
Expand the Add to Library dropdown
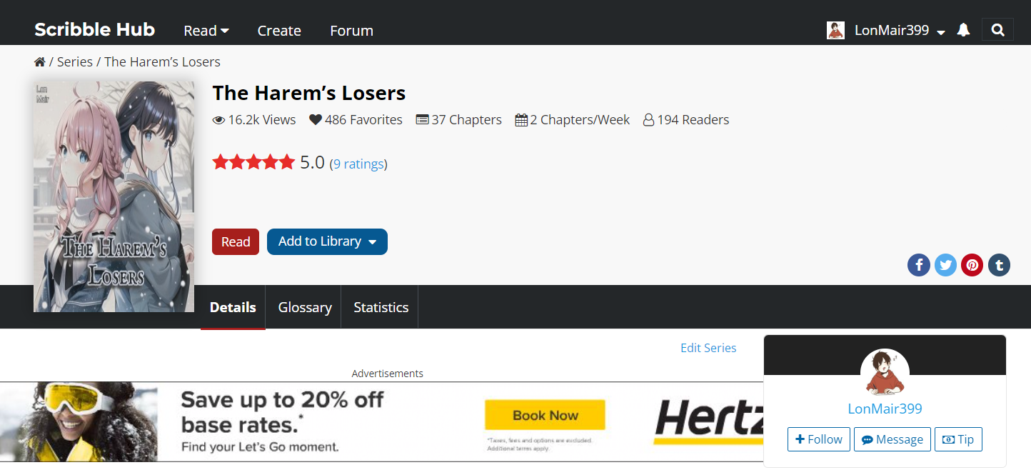(327, 241)
